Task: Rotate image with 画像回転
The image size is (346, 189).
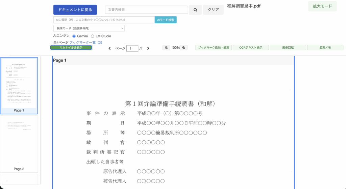Action: click(288, 48)
